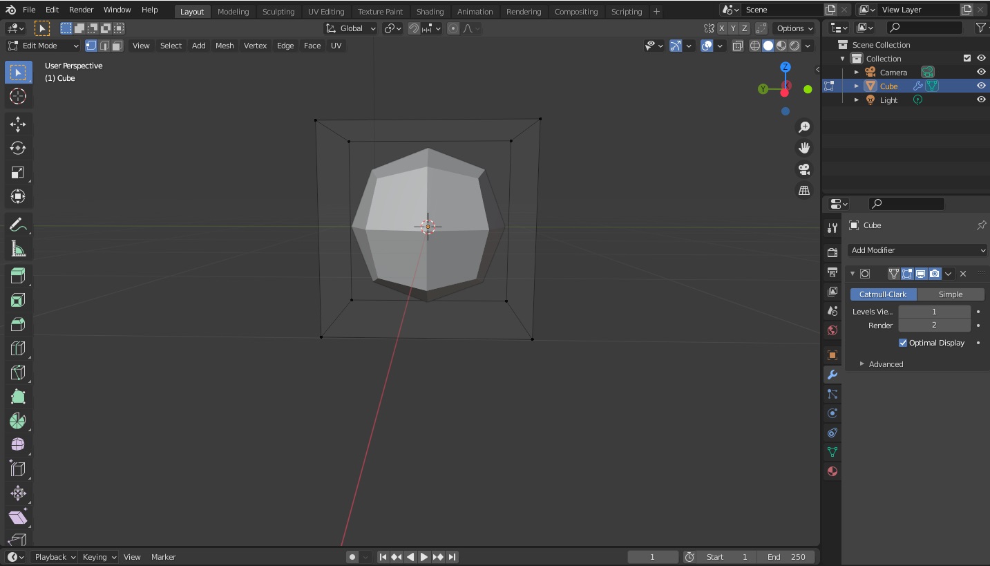Open the Mesh menu in viewport header

(x=225, y=46)
